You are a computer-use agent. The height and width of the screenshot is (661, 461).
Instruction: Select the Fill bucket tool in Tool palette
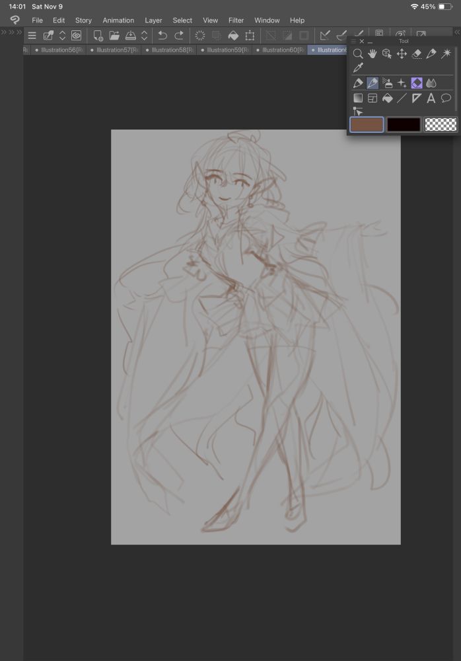click(x=387, y=98)
